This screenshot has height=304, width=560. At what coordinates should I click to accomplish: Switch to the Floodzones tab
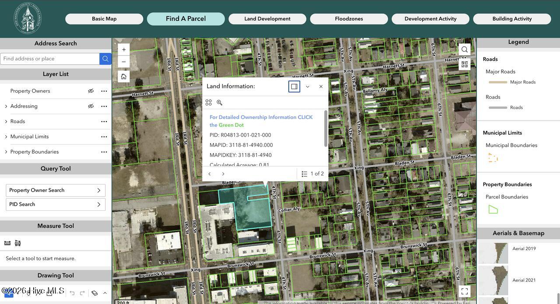tap(349, 19)
